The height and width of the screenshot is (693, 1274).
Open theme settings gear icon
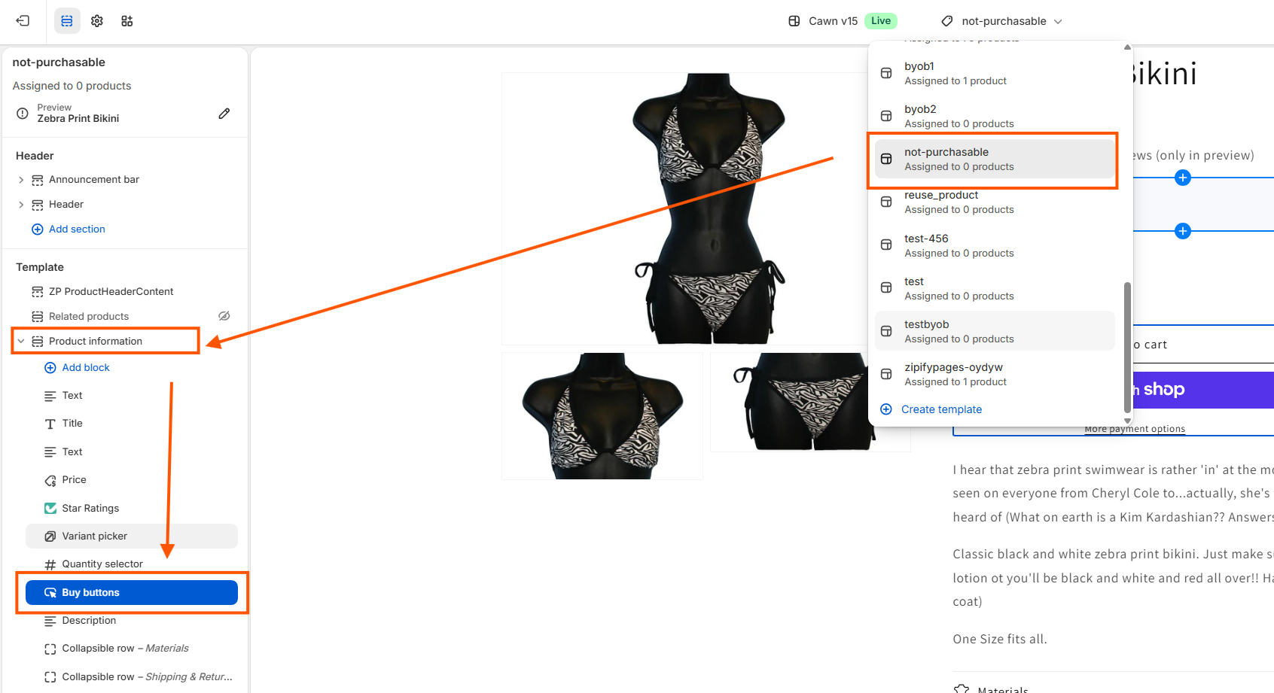97,21
